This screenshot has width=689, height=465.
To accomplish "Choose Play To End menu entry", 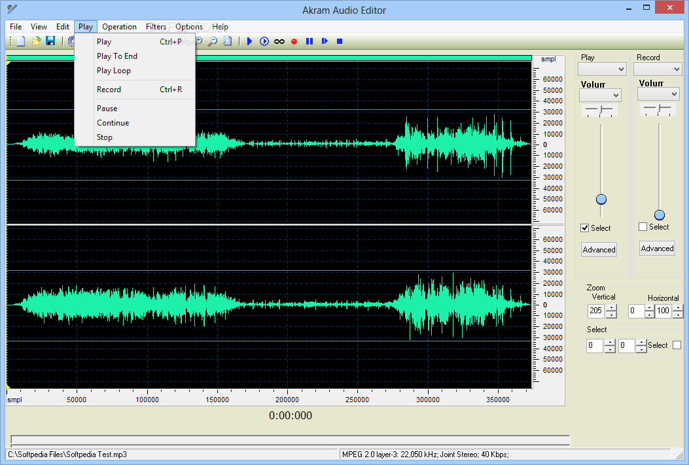I will pyautogui.click(x=135, y=56).
